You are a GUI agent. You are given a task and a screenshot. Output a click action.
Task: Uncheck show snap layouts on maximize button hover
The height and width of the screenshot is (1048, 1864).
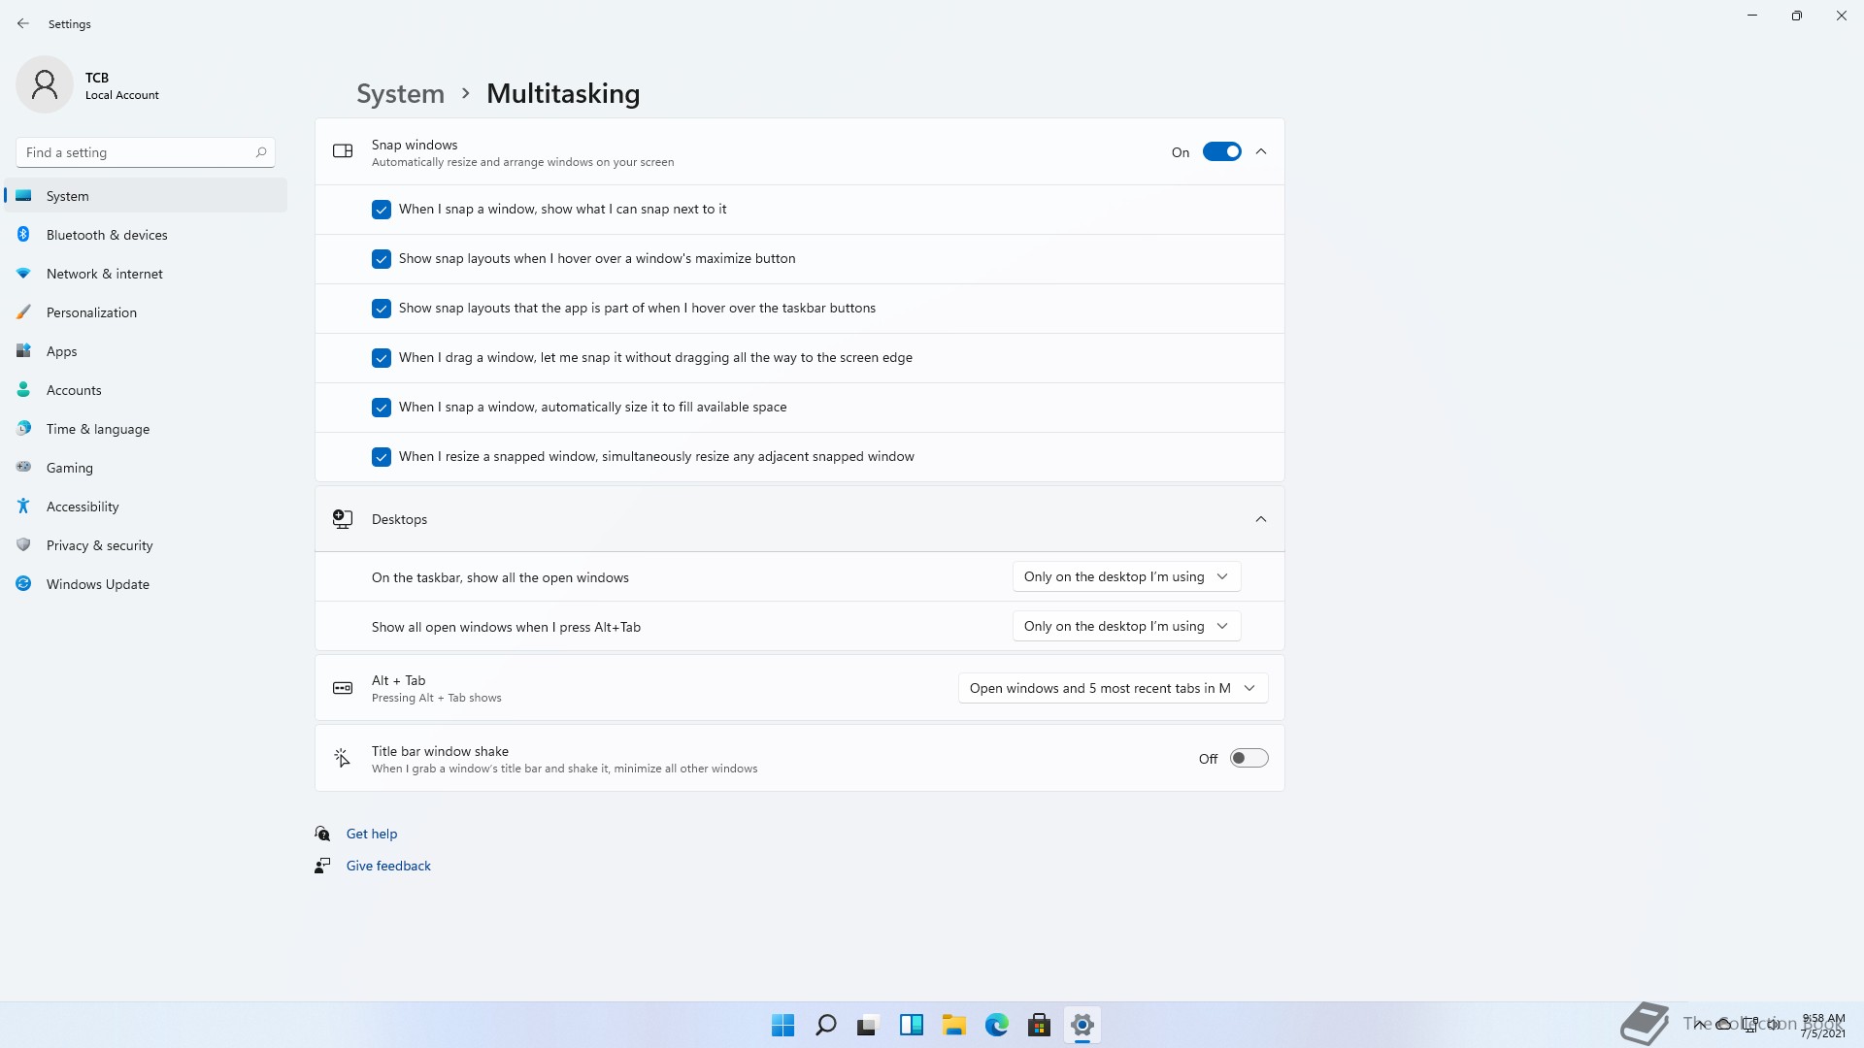click(x=382, y=259)
